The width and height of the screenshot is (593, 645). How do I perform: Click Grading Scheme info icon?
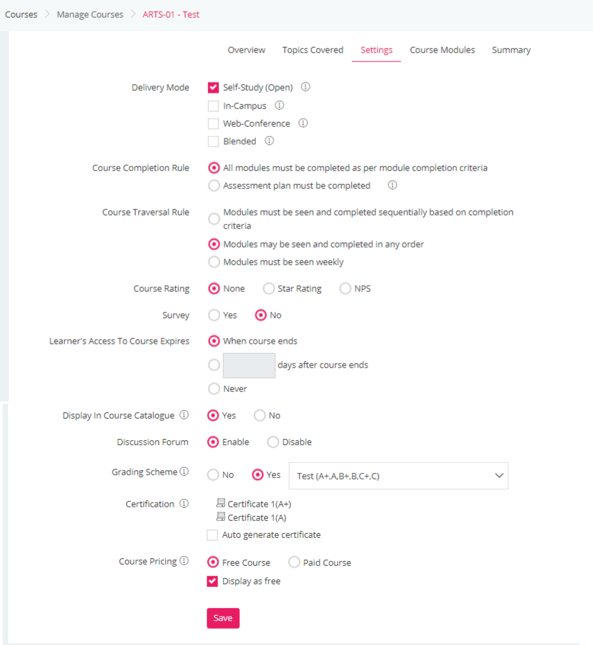(x=184, y=471)
